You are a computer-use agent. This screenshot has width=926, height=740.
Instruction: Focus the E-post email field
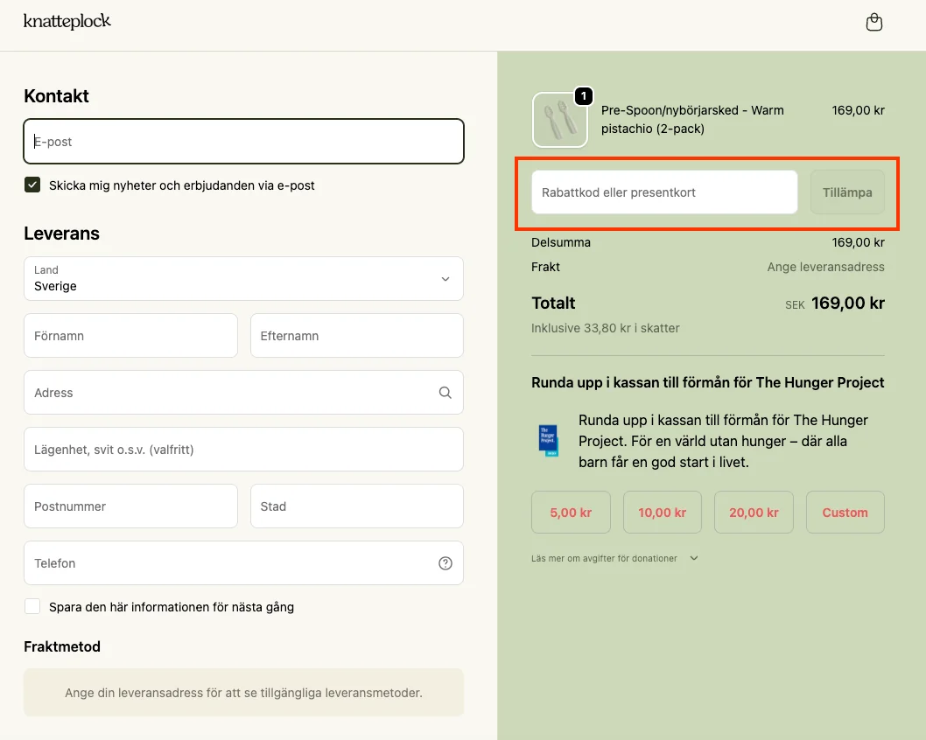click(x=243, y=142)
